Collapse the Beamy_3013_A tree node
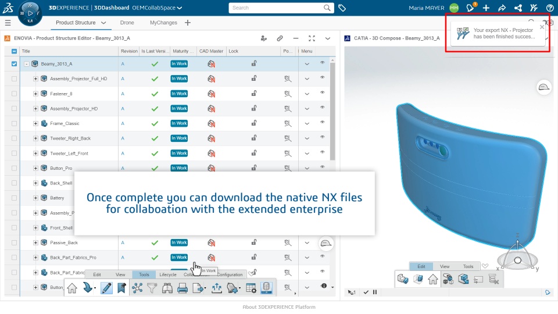Viewport: 558px width, 314px height. click(x=26, y=64)
